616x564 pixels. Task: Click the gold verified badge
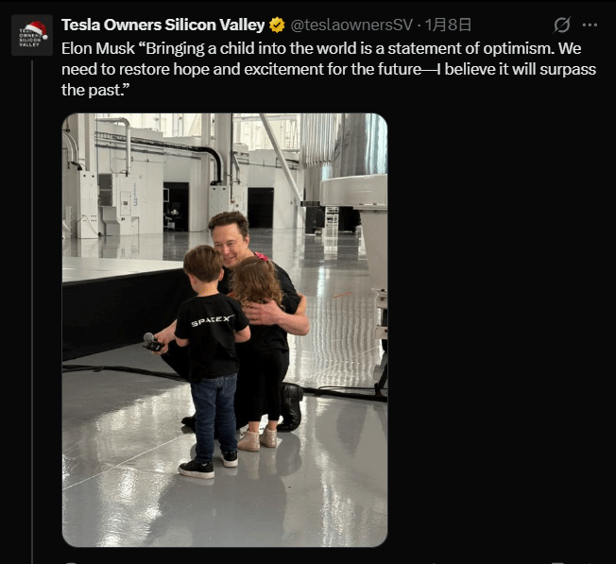pos(277,26)
